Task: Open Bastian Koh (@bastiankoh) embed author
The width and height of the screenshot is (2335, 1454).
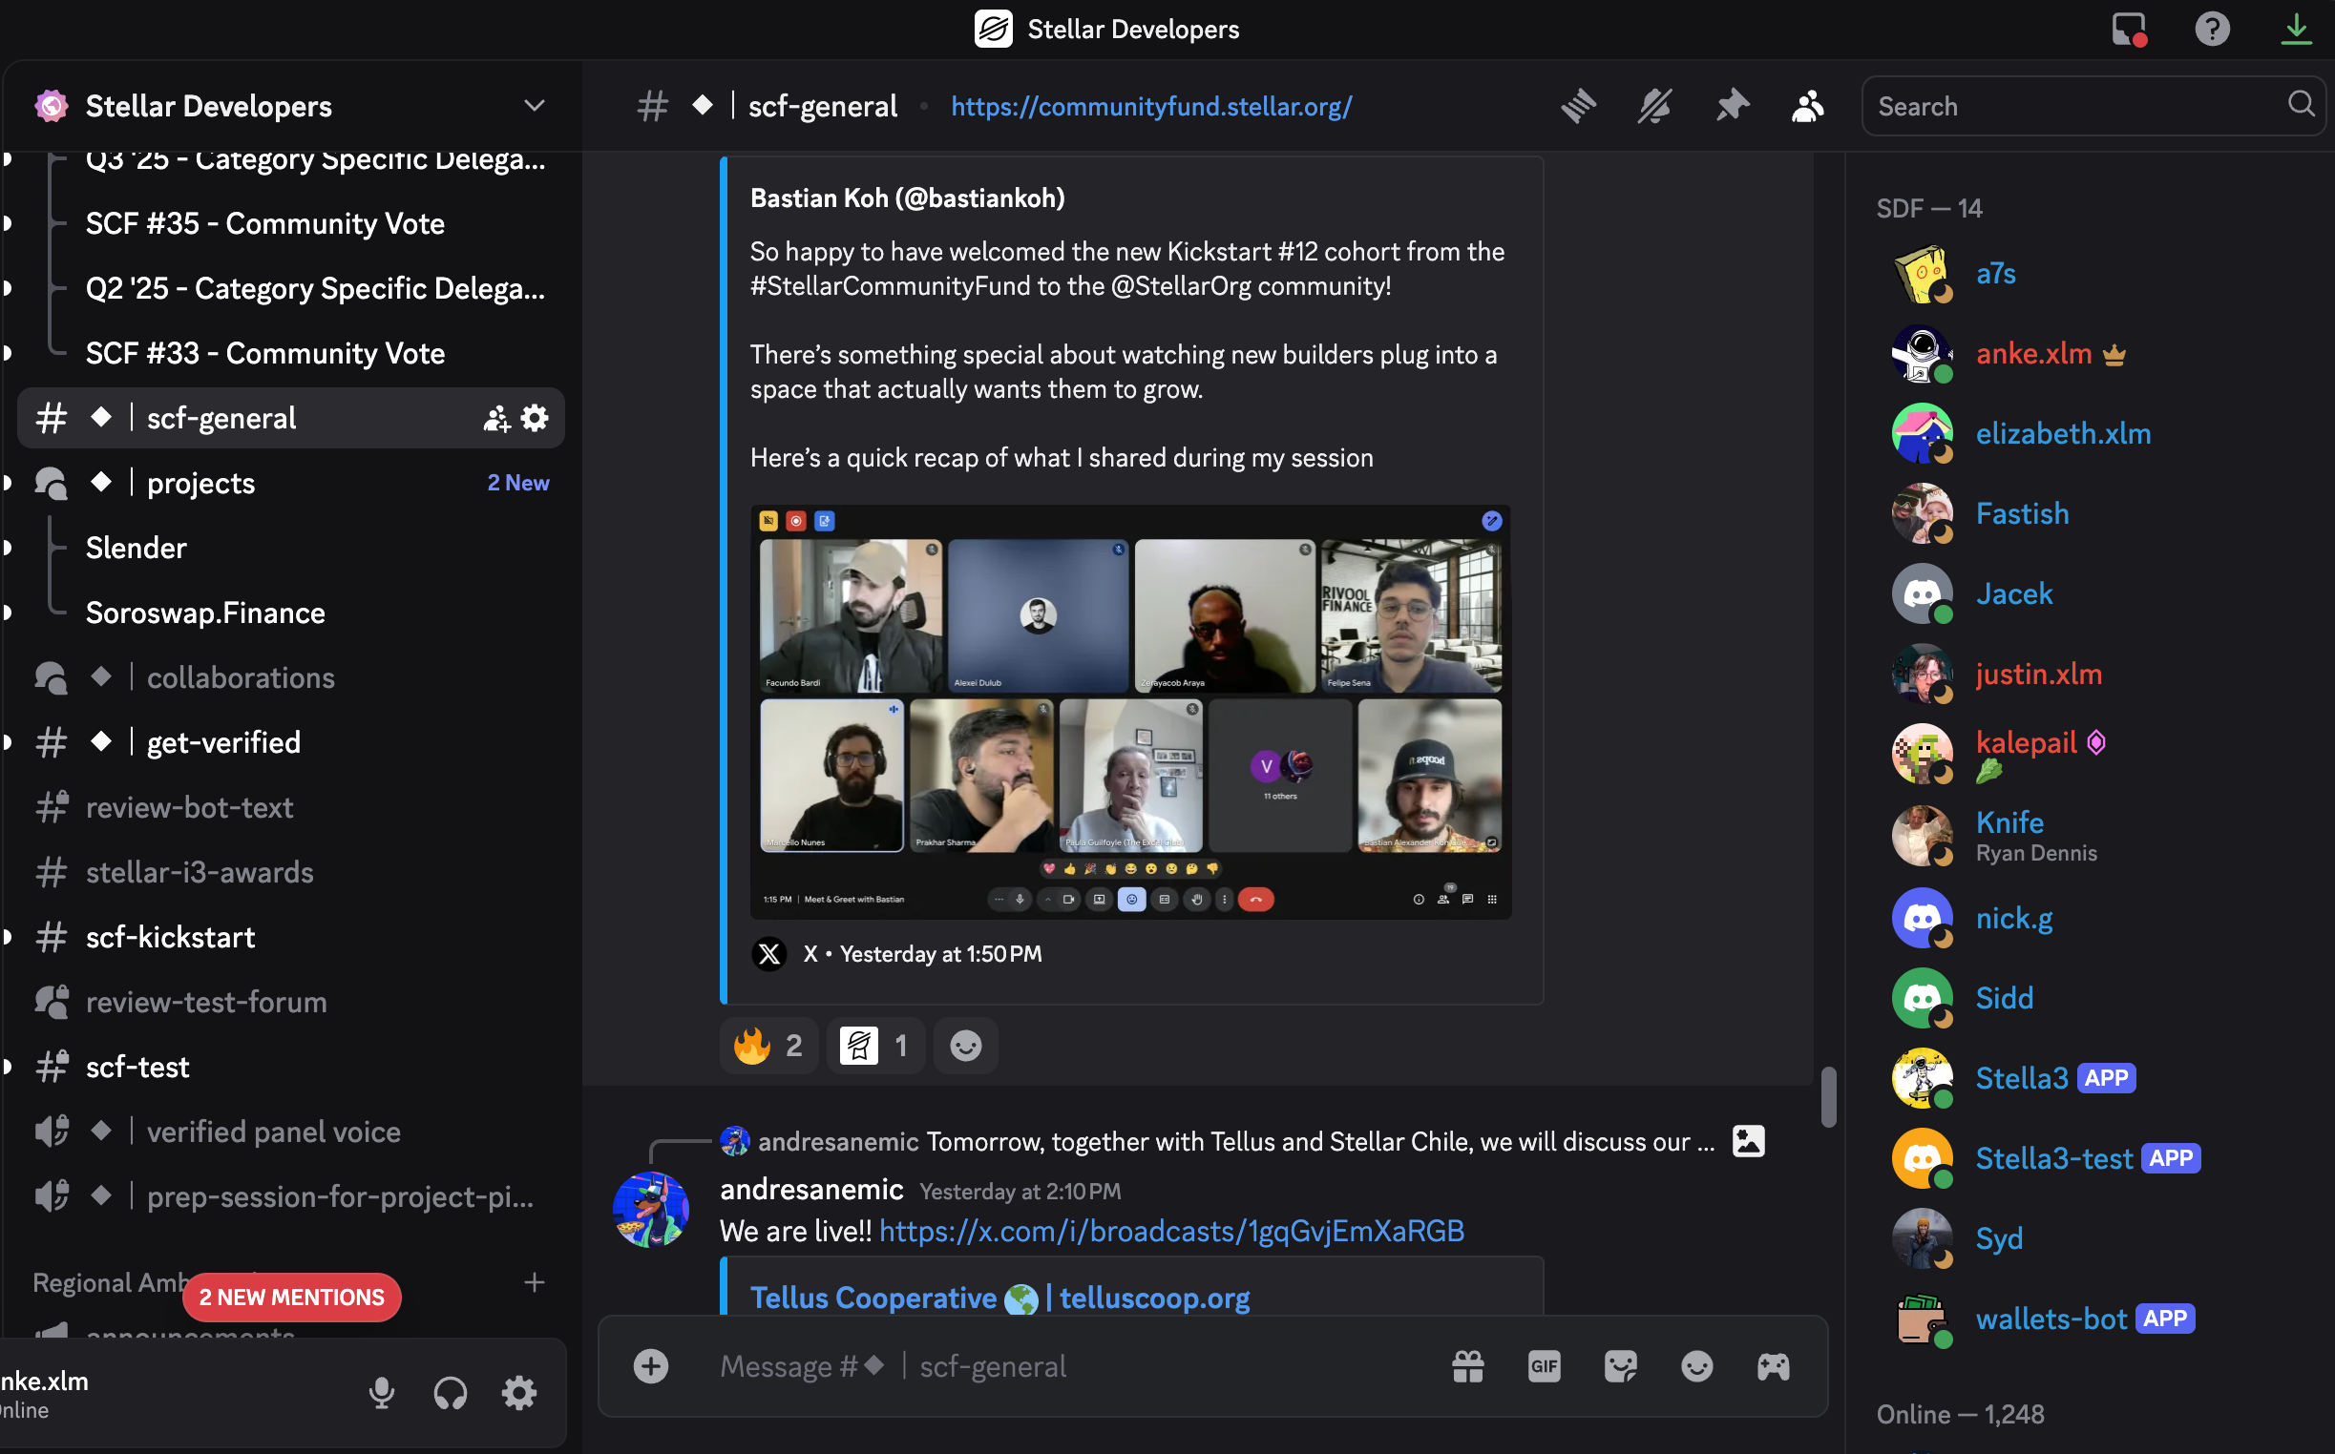Action: (907, 198)
